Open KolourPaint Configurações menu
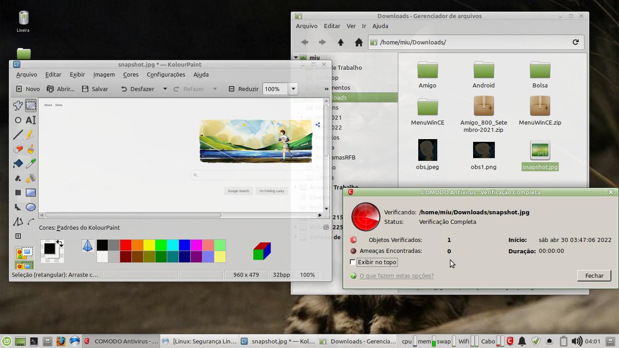This screenshot has width=619, height=348. [x=166, y=74]
